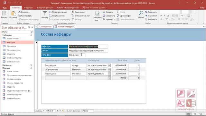Click the Save icon in the title bar
Image resolution: width=206 pixels, height=116 pixels.
(5, 3)
